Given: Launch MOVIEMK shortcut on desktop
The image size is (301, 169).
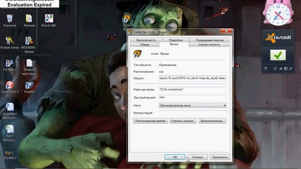Looking at the screenshot, I should [x=29, y=45].
